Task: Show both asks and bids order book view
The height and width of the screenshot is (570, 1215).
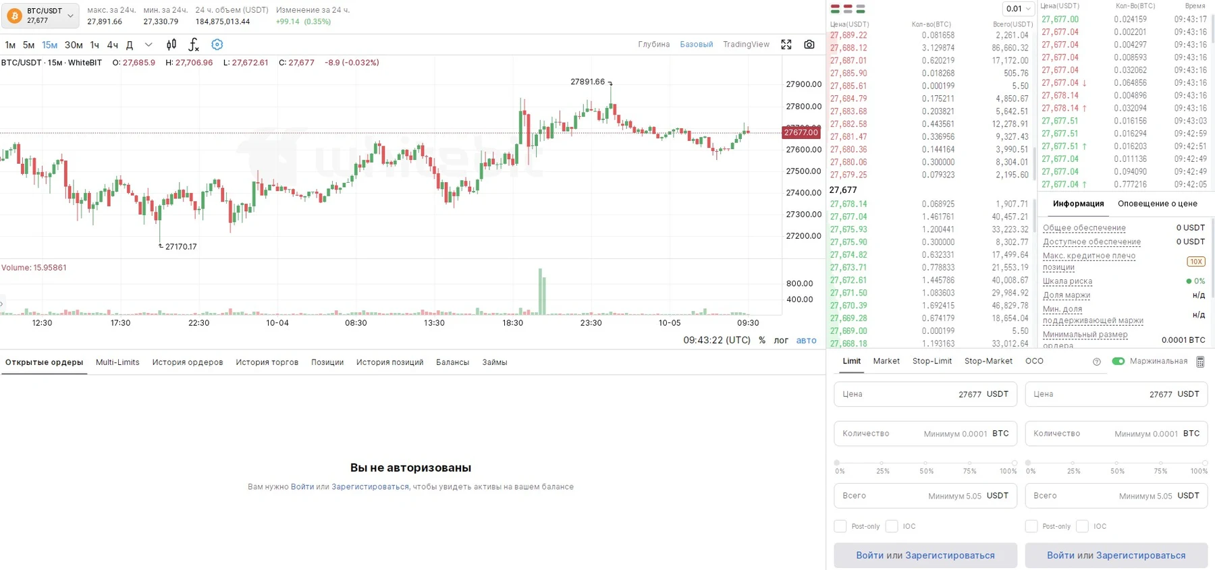Action: click(835, 9)
